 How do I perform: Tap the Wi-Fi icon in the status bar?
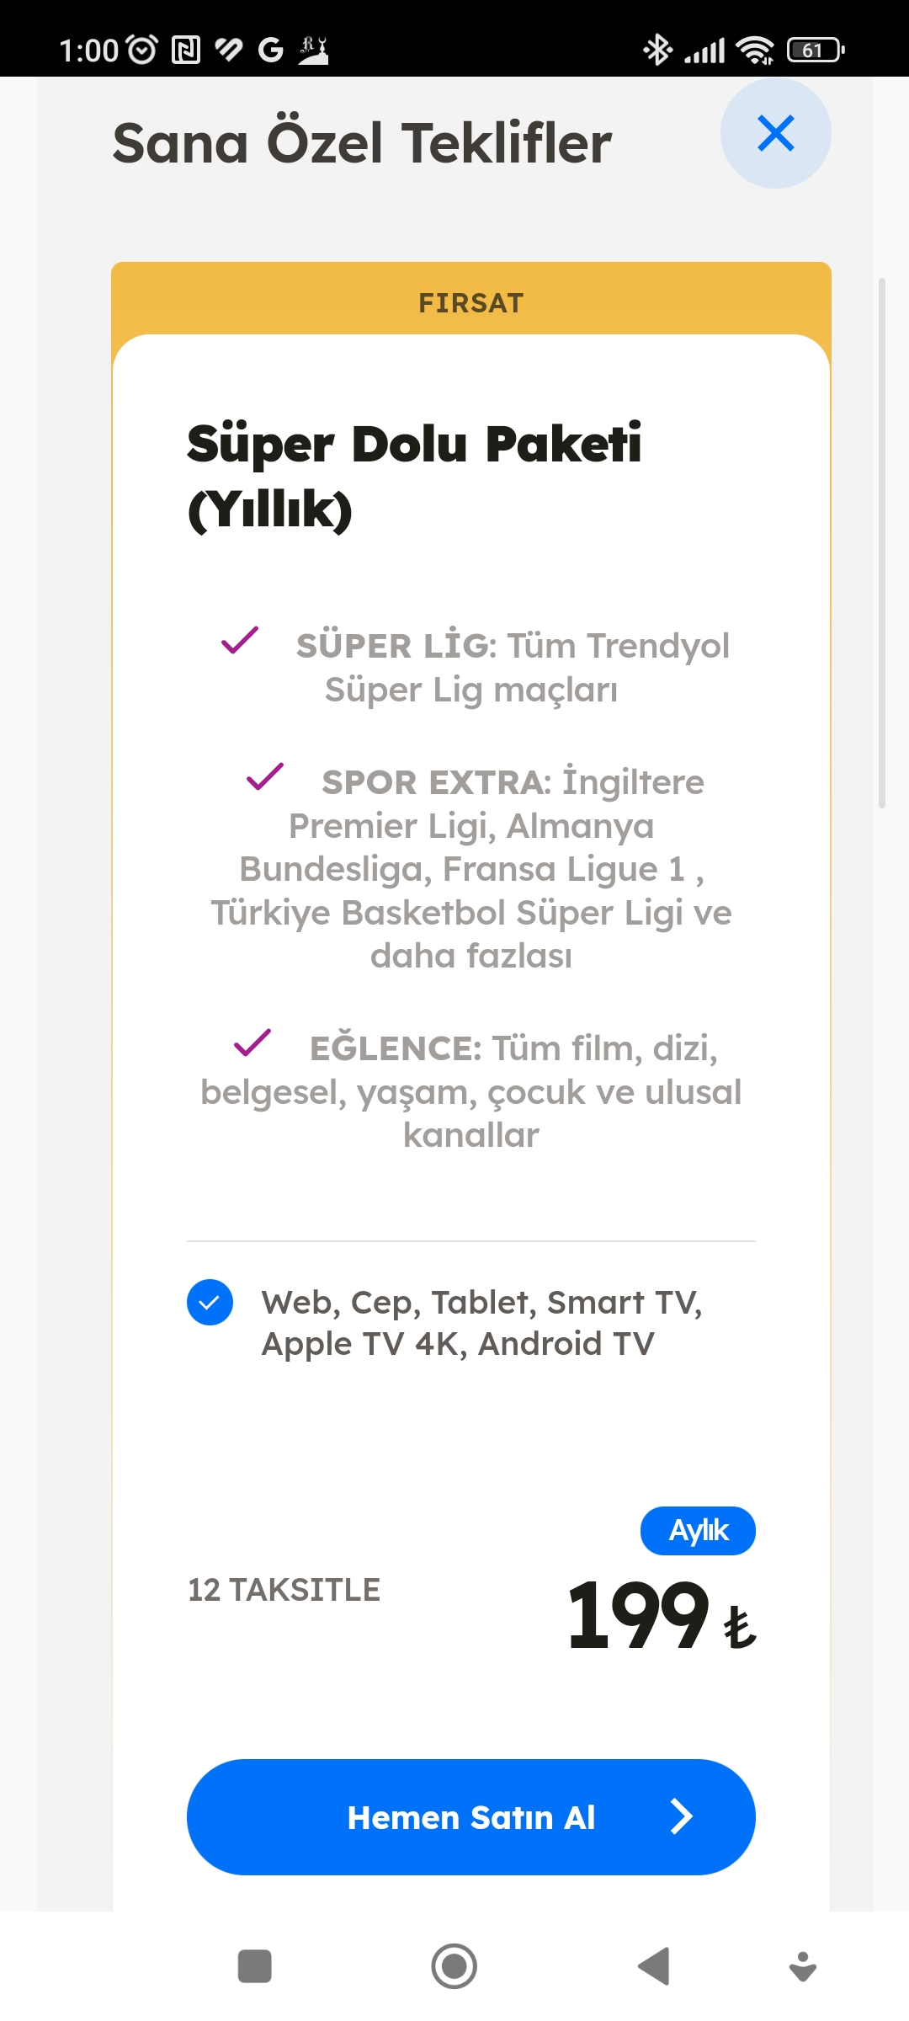[755, 50]
